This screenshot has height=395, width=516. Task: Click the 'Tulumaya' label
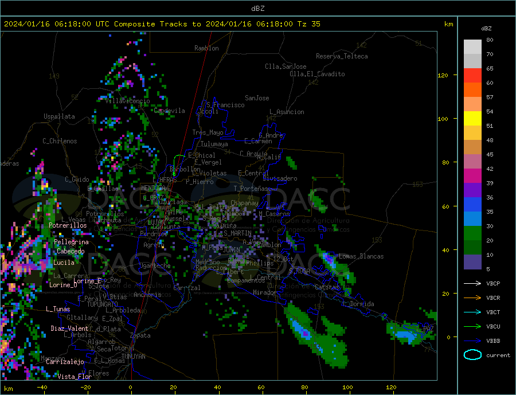click(214, 144)
